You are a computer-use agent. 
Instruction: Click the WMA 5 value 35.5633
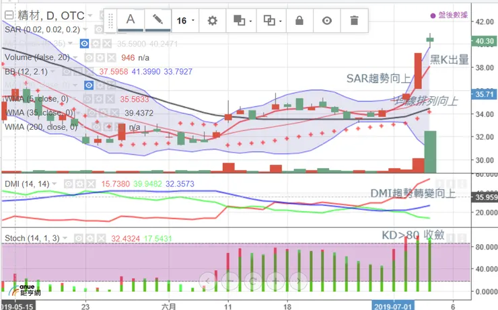[x=135, y=100]
